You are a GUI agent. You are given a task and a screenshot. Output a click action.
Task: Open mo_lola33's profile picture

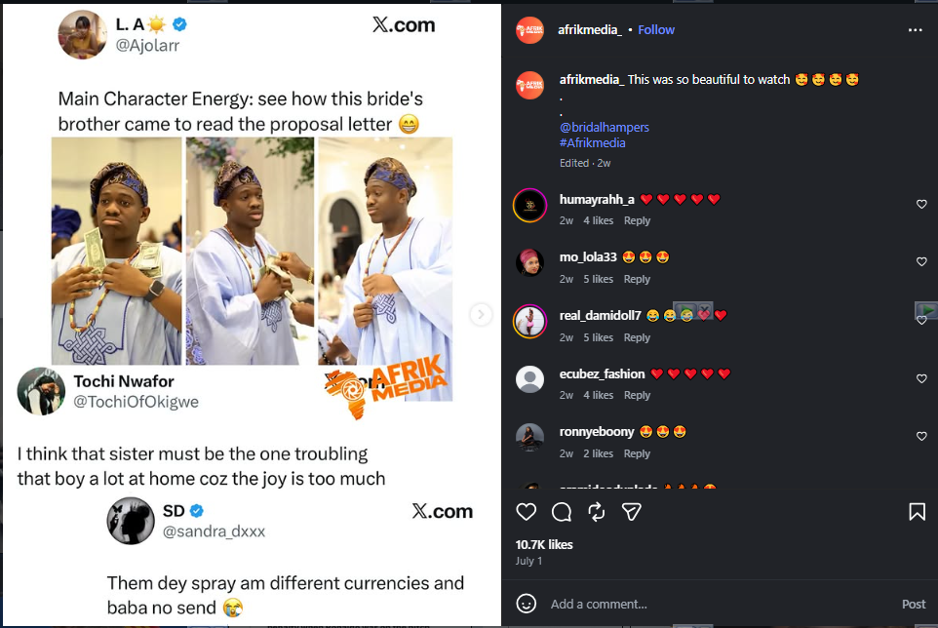(x=530, y=262)
